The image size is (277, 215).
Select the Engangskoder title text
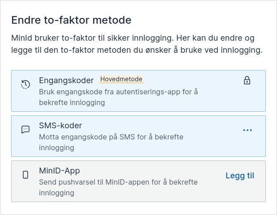click(66, 80)
